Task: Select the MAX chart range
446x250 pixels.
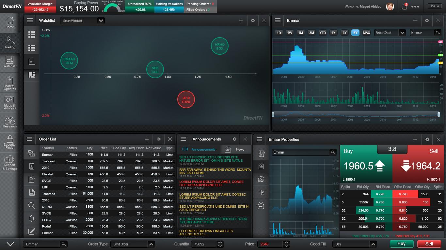Action: [366, 33]
